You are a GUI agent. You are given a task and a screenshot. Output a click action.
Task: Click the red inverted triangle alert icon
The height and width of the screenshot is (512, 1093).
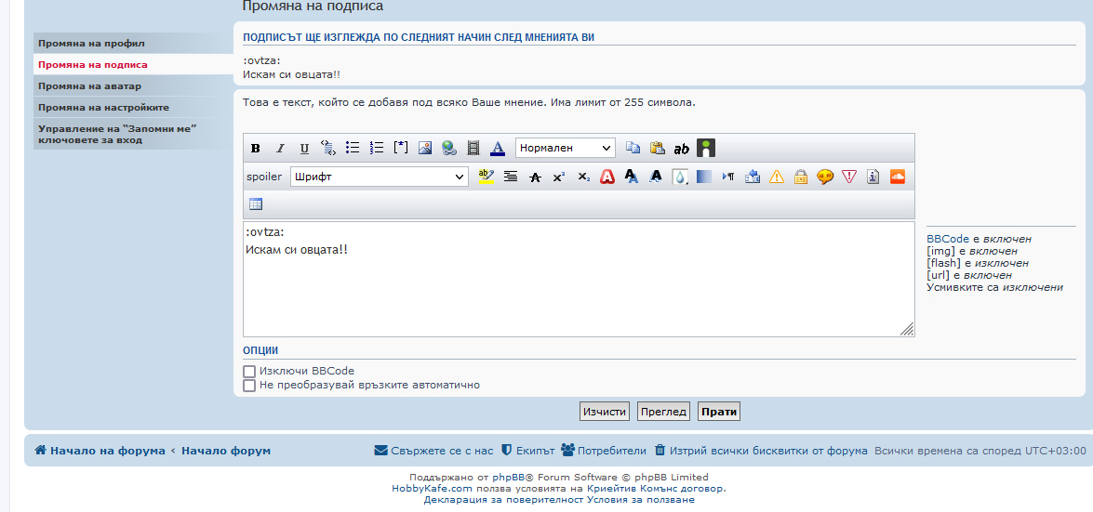pos(848,177)
